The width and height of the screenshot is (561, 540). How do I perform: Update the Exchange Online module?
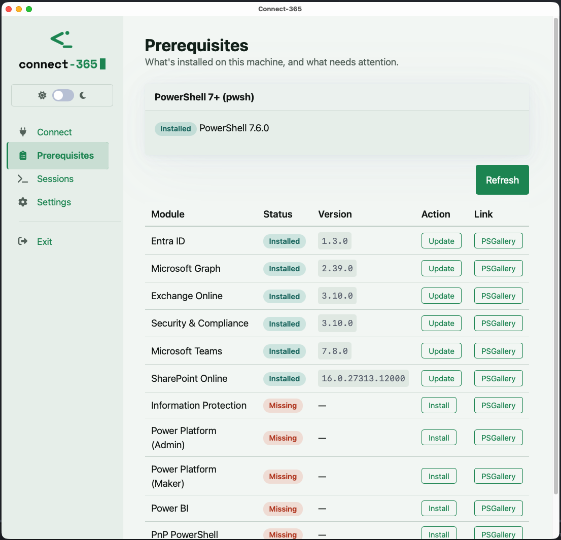(x=441, y=296)
